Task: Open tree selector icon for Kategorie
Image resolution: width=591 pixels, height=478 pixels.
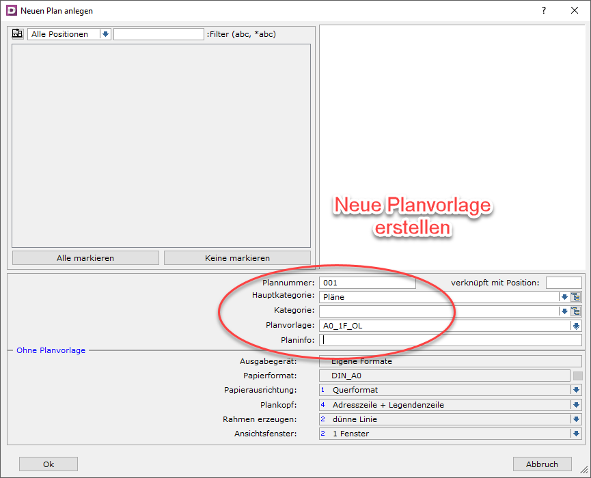Action: tap(576, 311)
